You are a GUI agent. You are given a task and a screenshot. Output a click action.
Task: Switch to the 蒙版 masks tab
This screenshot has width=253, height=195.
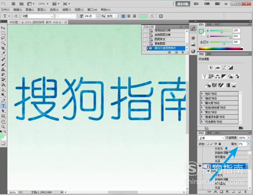(209, 54)
